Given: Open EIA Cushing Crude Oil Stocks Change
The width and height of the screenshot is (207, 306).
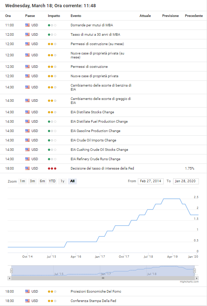Looking at the screenshot, I should tap(99, 150).
